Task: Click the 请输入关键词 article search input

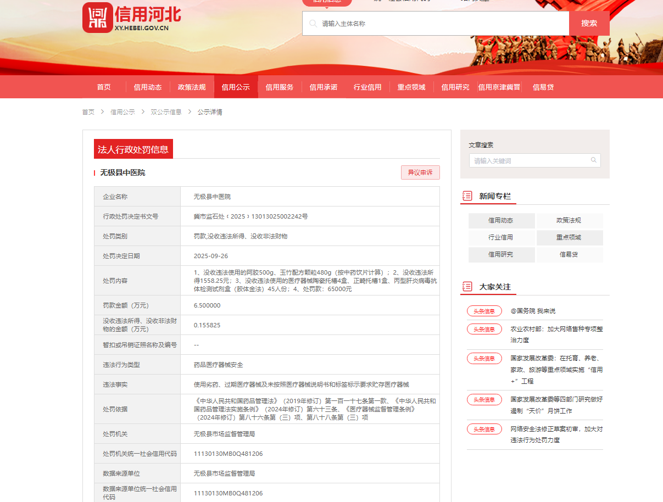Action: click(530, 161)
